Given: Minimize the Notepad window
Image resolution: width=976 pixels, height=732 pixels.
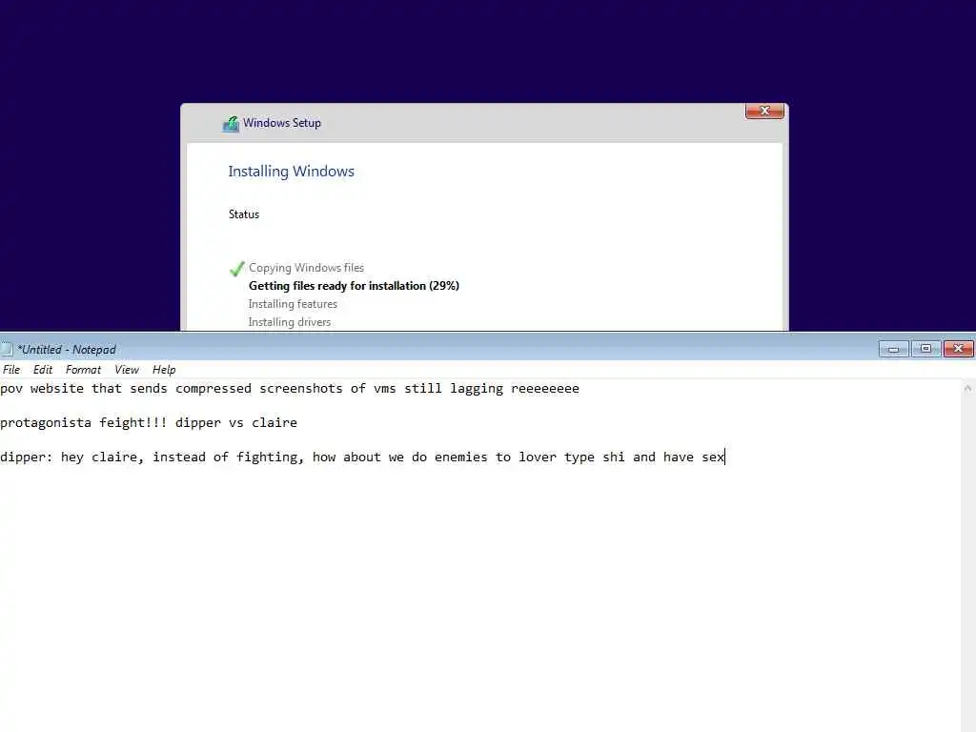Looking at the screenshot, I should click(893, 349).
